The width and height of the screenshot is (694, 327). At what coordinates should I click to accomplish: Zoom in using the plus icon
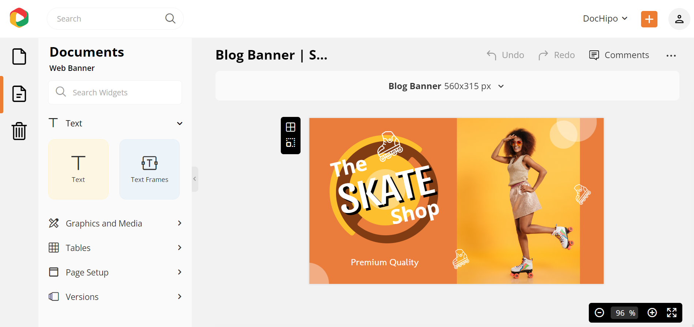[653, 313]
